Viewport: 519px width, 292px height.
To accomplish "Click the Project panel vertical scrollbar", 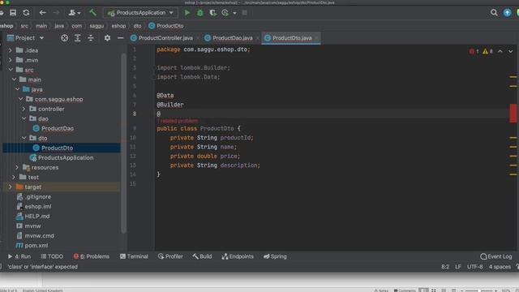I will (124, 143).
